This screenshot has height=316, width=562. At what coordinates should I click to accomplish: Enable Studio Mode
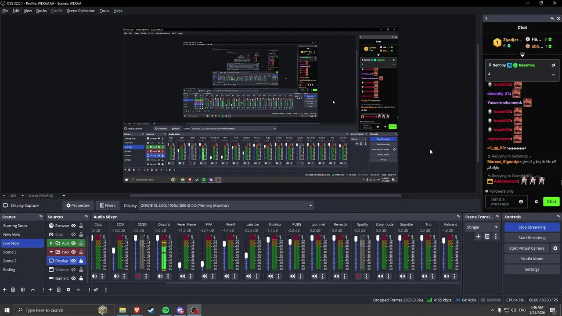(x=532, y=259)
